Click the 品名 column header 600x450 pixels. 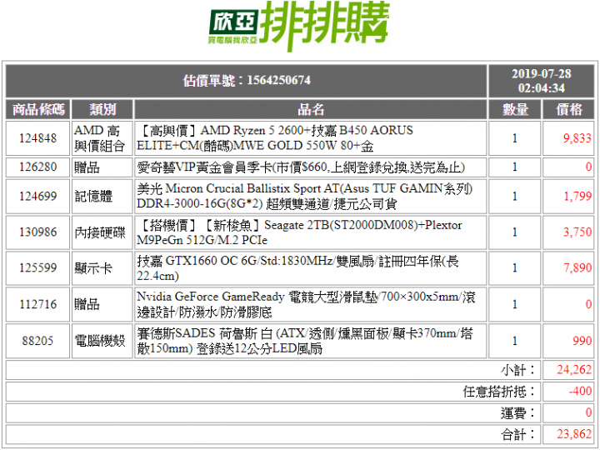tap(311, 109)
